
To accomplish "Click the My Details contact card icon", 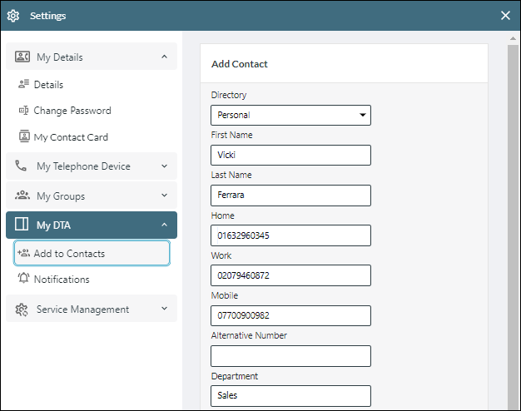I will pyautogui.click(x=22, y=57).
